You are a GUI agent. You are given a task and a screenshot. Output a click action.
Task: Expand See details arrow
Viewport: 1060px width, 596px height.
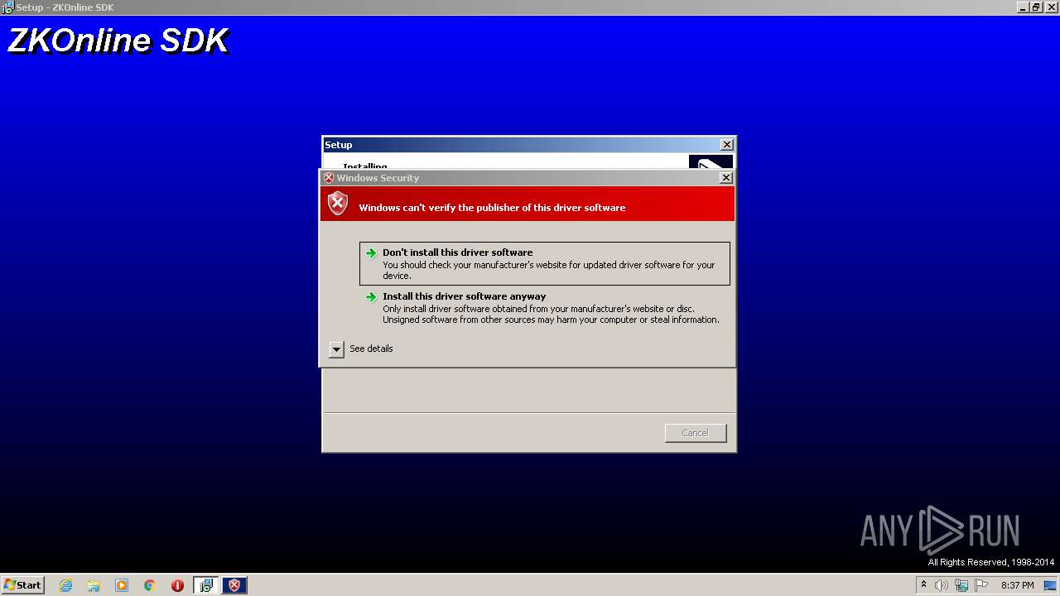point(336,349)
